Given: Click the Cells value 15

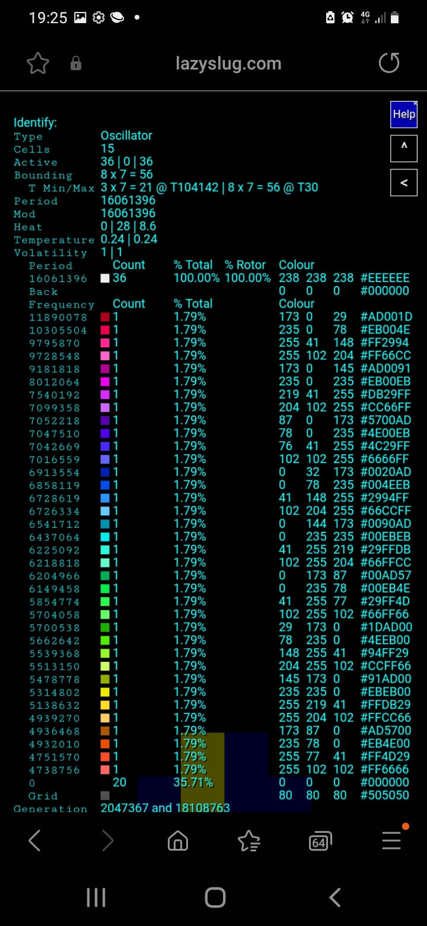Looking at the screenshot, I should pyautogui.click(x=107, y=148).
